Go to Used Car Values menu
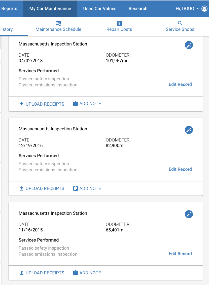Viewport: 209px width, 285px height. click(x=100, y=9)
